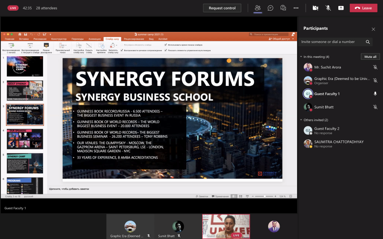
Task: Leave the meeting
Action: click(363, 8)
